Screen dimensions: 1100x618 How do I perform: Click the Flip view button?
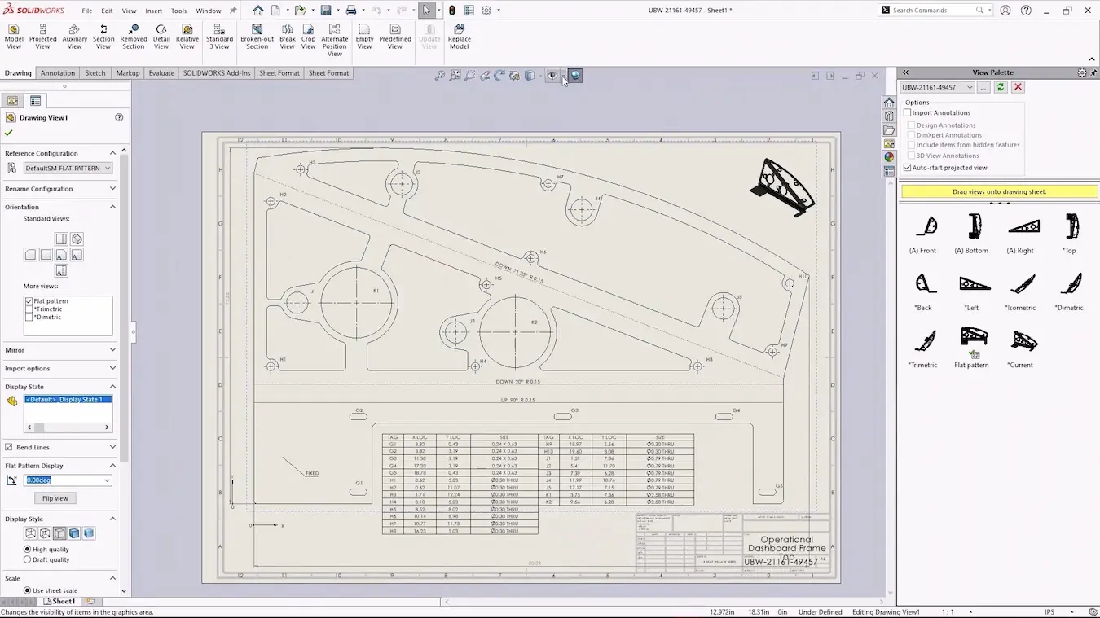point(55,498)
